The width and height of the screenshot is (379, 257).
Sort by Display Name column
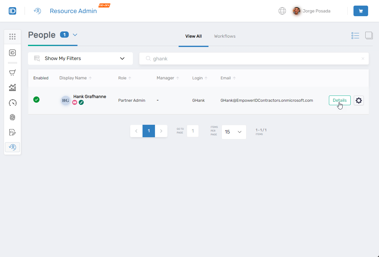73,78
